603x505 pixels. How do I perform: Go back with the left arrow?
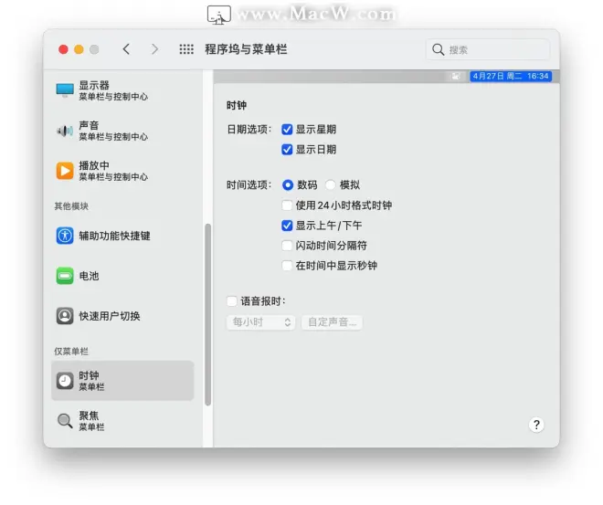[x=126, y=49]
